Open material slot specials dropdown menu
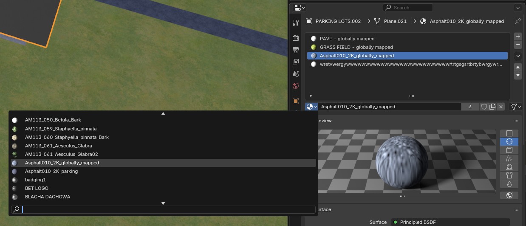The width and height of the screenshot is (526, 226). tap(518, 56)
